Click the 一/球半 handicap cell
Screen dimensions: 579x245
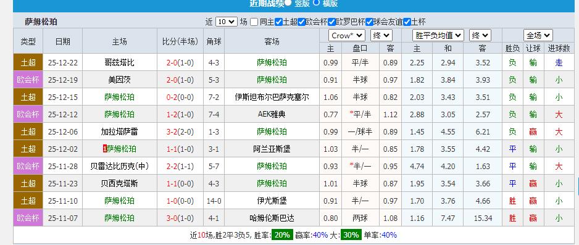point(360,131)
